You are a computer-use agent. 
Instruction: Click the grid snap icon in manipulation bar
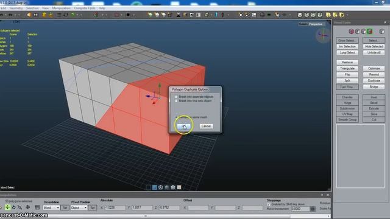(37, 207)
